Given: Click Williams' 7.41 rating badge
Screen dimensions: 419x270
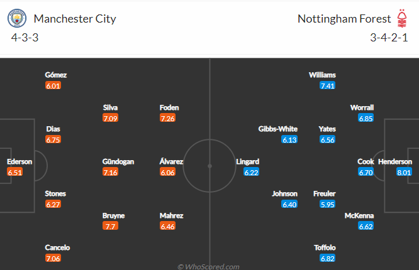Looking at the screenshot, I should coord(328,85).
